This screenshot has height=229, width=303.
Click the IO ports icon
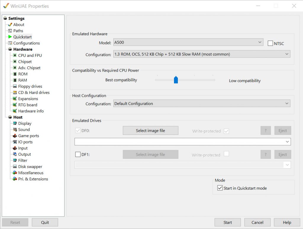pyautogui.click(x=15, y=142)
